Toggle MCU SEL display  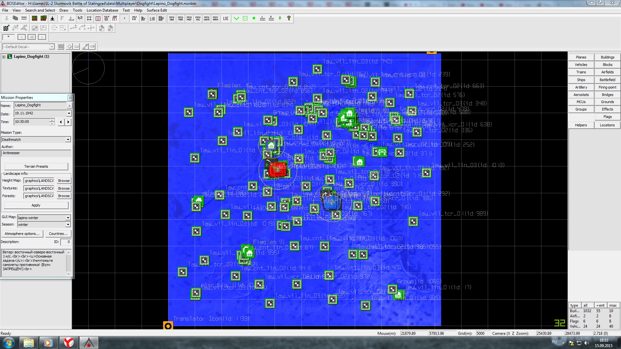pyautogui.click(x=198, y=18)
